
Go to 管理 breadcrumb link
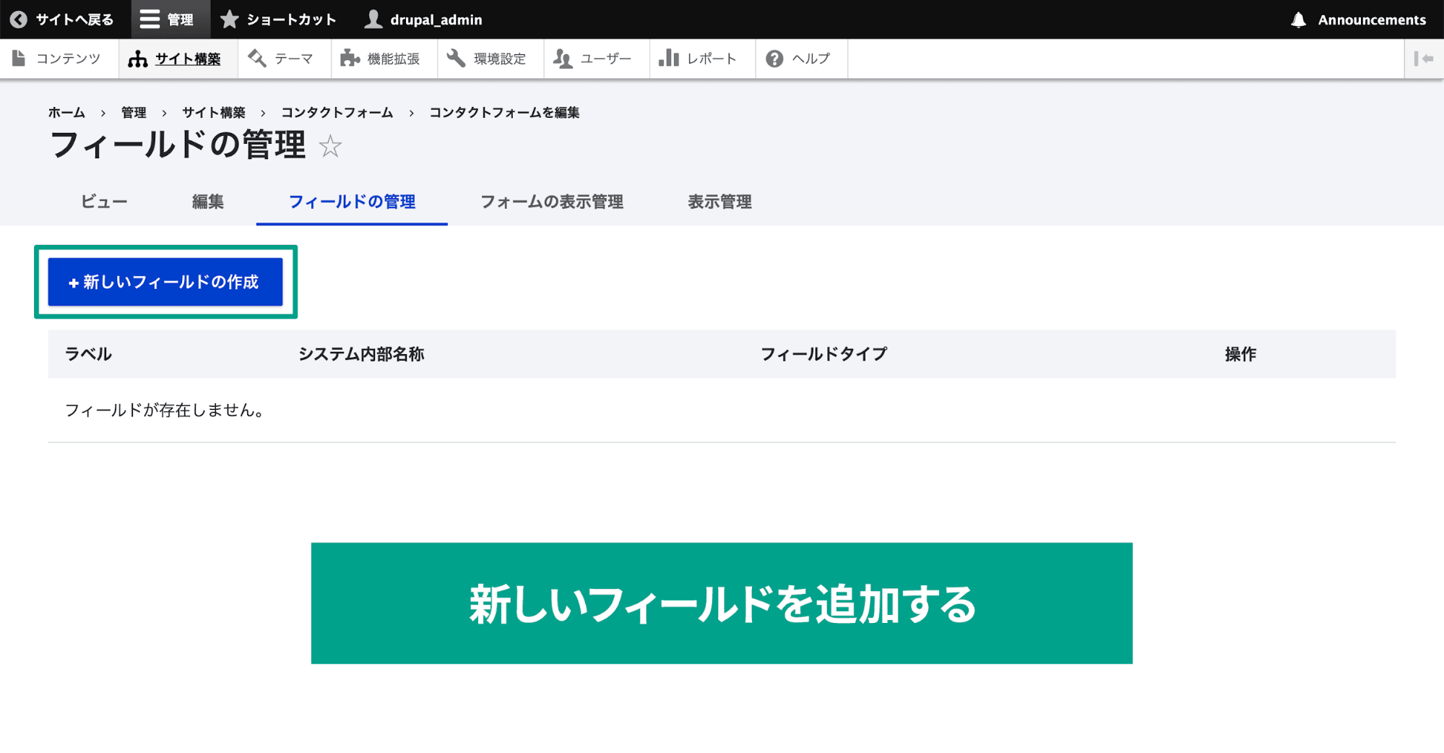click(134, 113)
